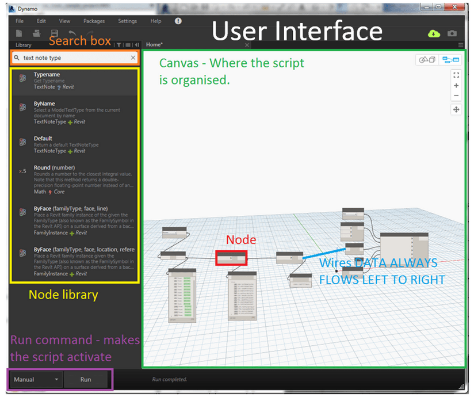Clear the search box text
The width and height of the screenshot is (474, 397).
coord(133,58)
